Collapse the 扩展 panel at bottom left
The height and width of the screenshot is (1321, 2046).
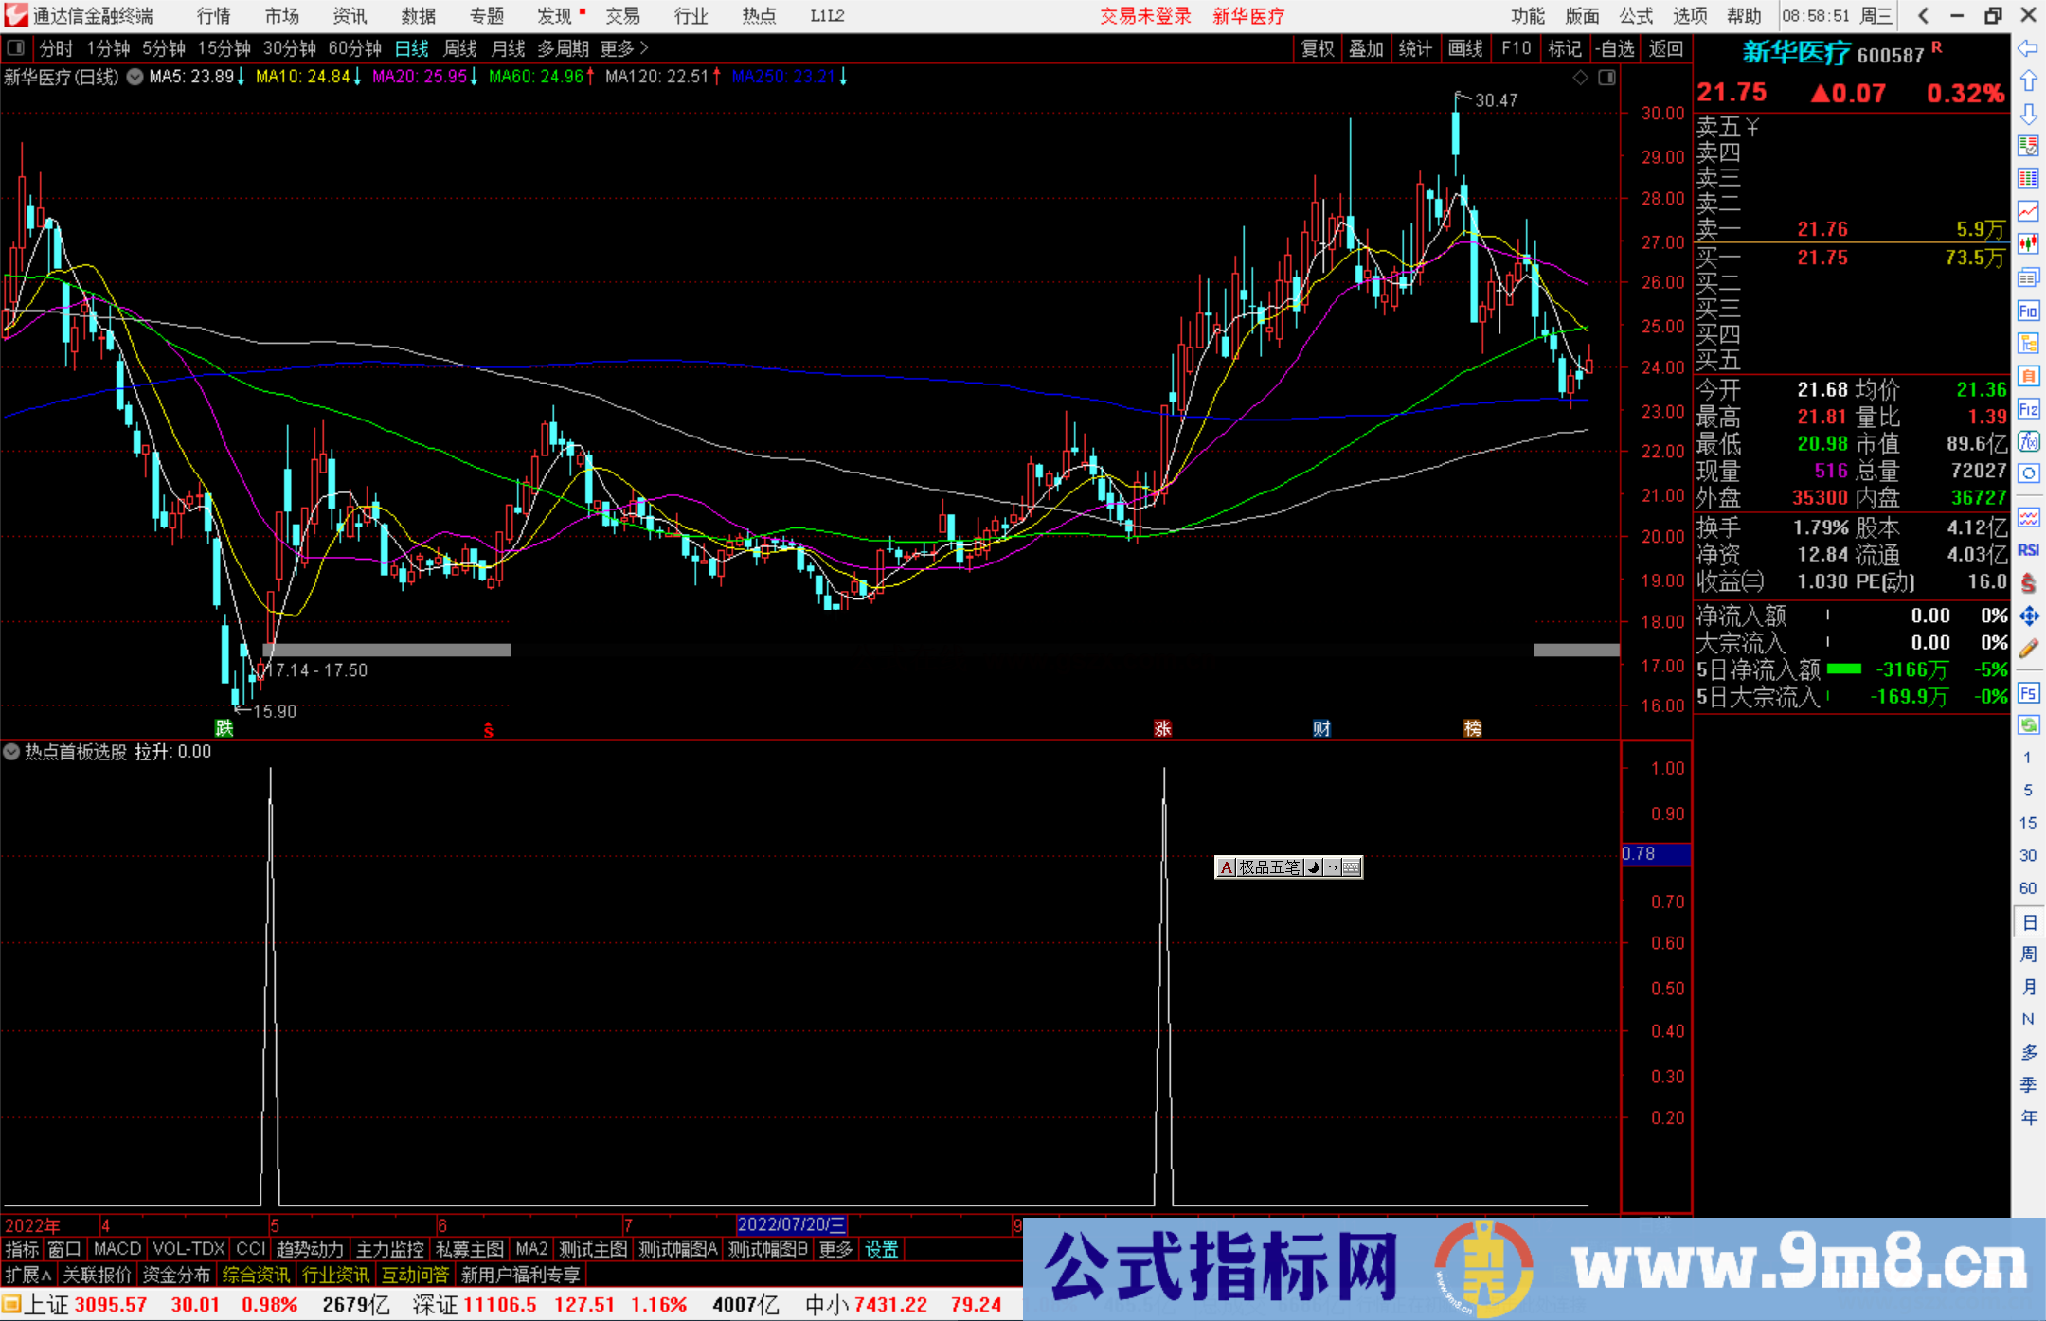[x=27, y=1275]
